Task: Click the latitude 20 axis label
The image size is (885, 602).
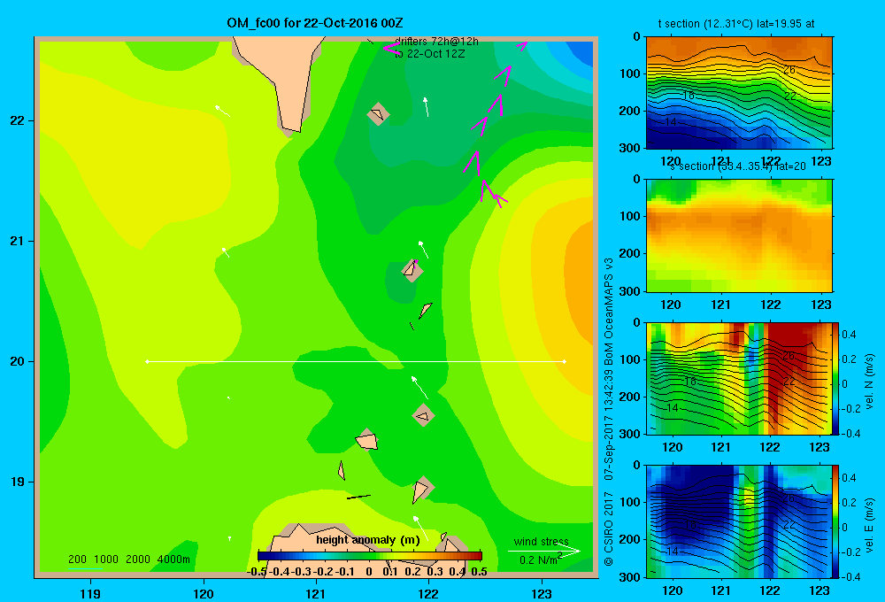Action: pyautogui.click(x=18, y=361)
